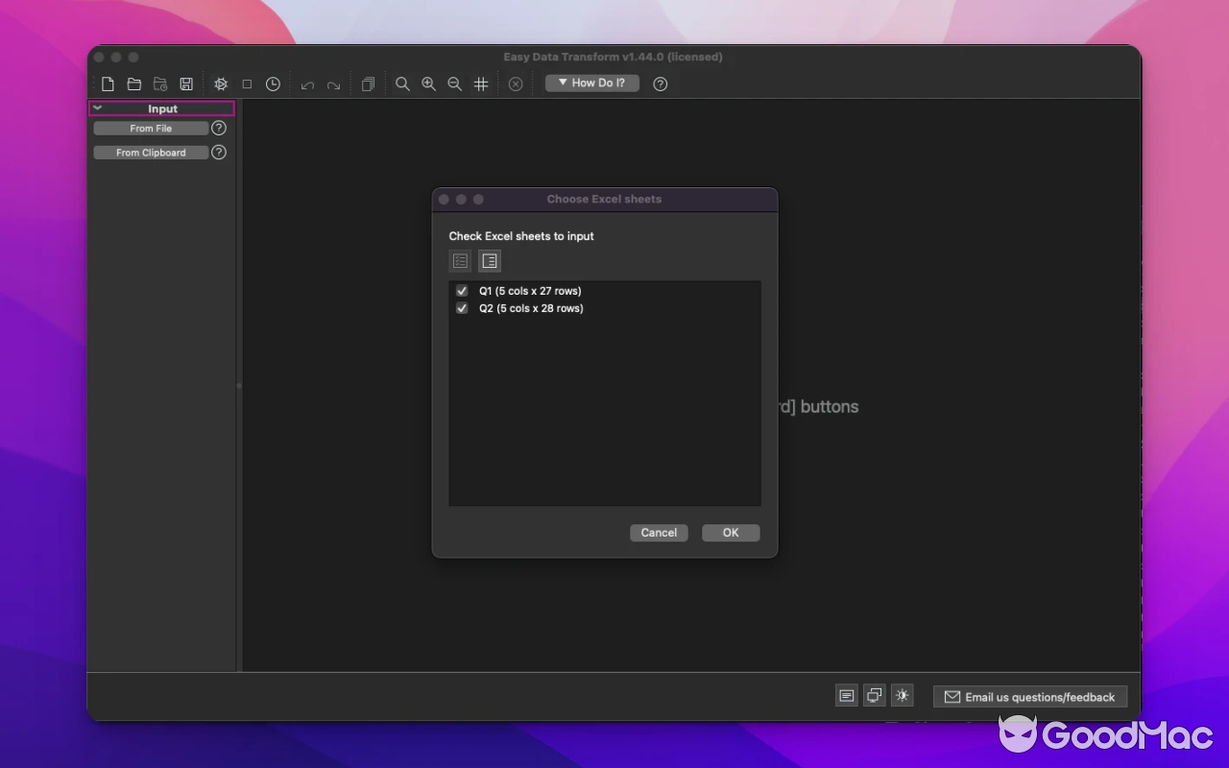The height and width of the screenshot is (768, 1229).
Task: Uncheck the Q2 sheet checkbox
Action: click(x=462, y=308)
